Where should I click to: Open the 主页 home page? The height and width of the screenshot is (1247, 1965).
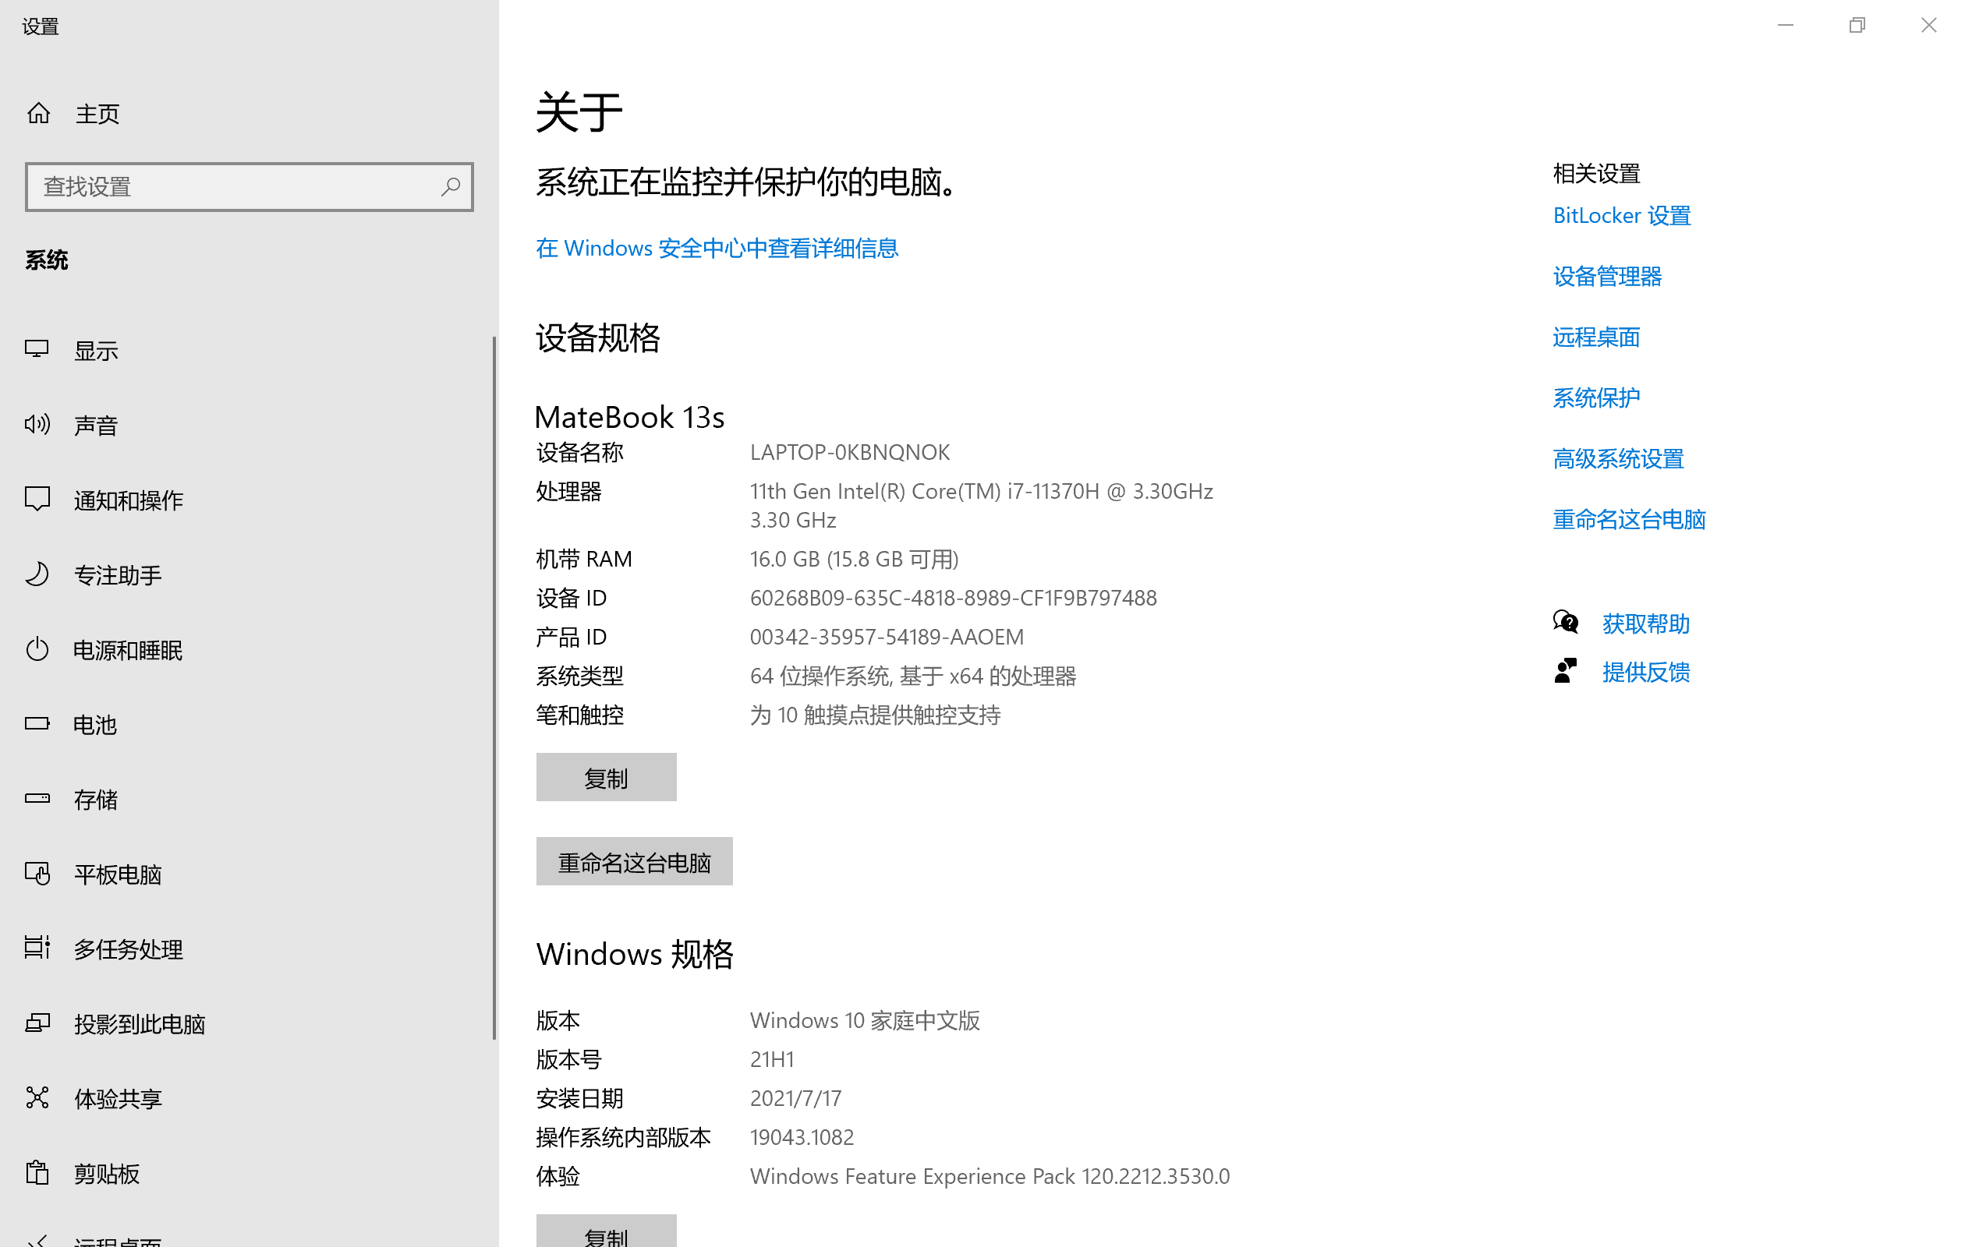click(x=97, y=113)
